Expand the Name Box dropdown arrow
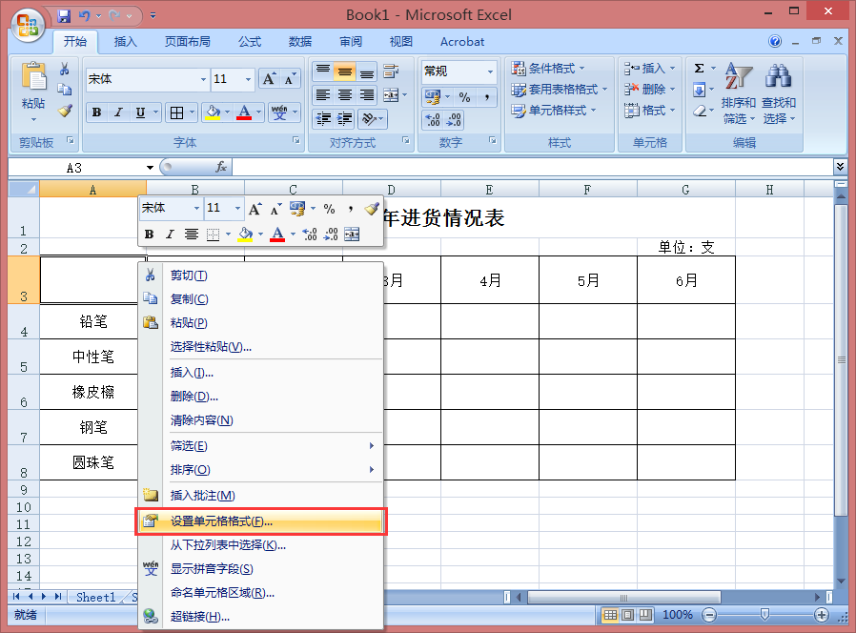This screenshot has width=856, height=633. 150,168
